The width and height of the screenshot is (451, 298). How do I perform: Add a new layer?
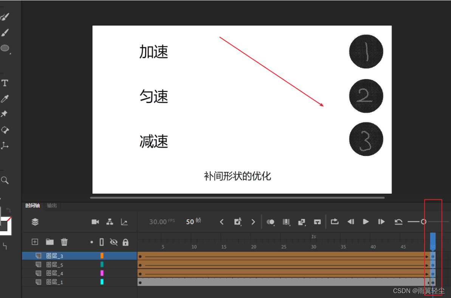[x=35, y=242]
